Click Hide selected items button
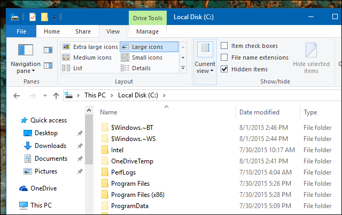342x215 pixels. coord(311,58)
